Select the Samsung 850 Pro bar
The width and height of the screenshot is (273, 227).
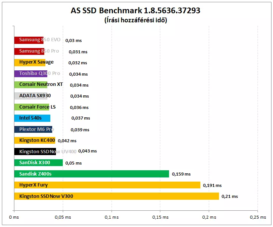(x=29, y=51)
